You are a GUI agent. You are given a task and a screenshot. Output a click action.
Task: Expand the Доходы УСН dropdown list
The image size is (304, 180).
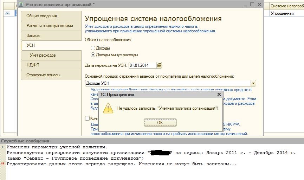click(x=253, y=83)
